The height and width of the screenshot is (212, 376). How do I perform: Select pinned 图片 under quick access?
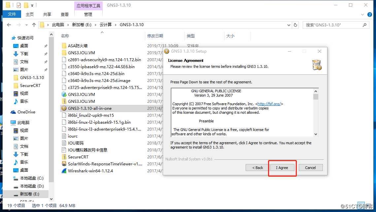coord(24,69)
